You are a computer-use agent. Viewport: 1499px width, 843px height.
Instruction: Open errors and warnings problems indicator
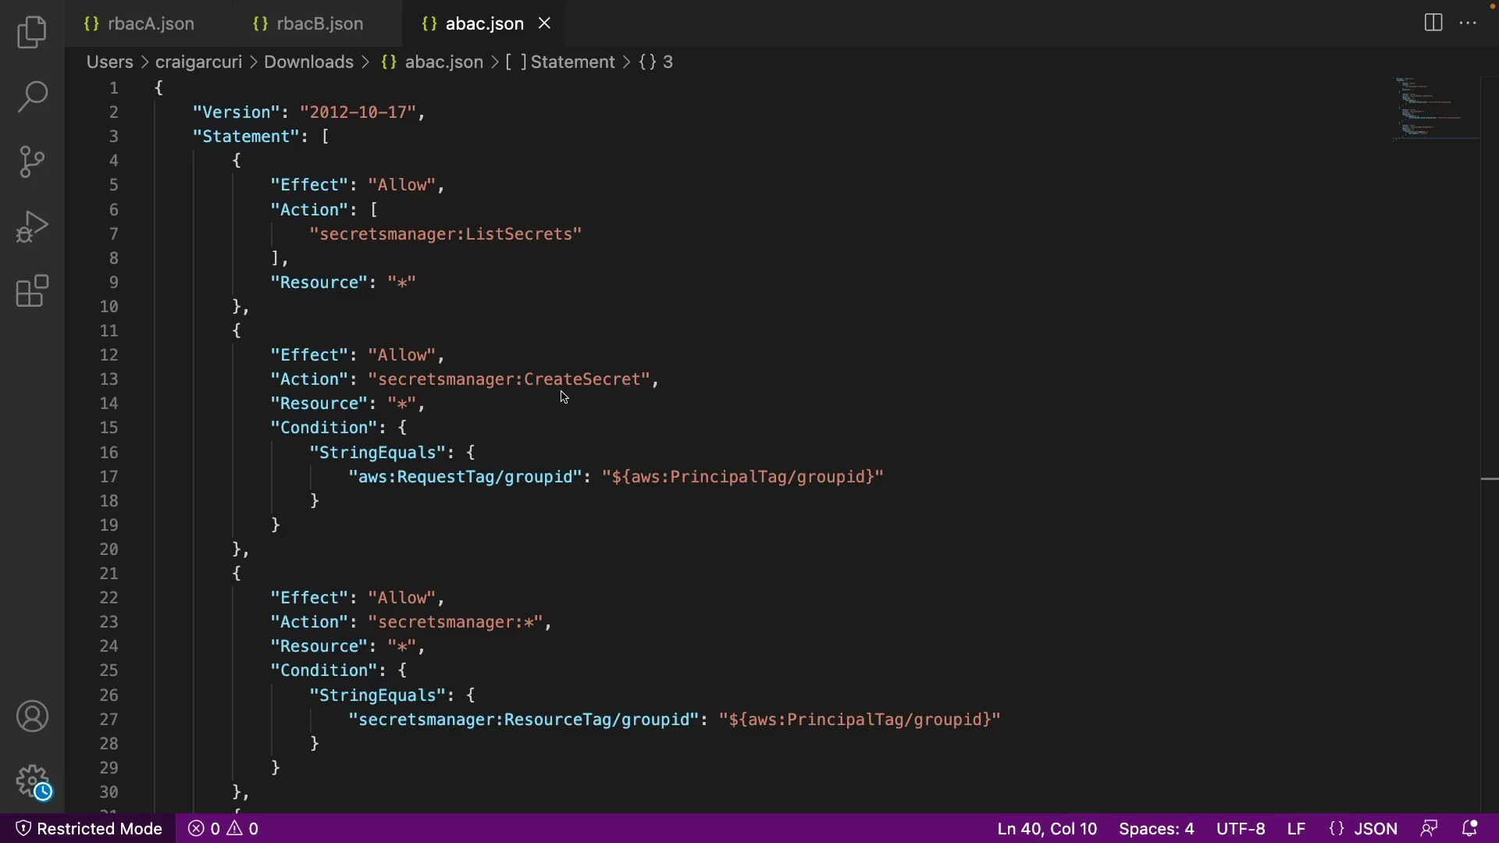point(223,828)
